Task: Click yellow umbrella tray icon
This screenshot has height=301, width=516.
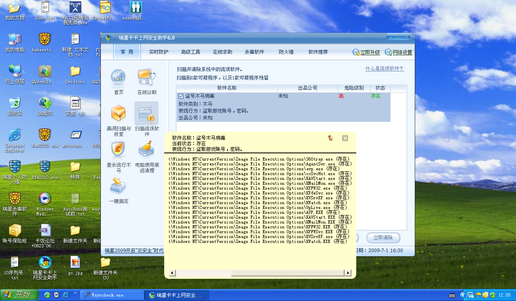Action: point(478,295)
